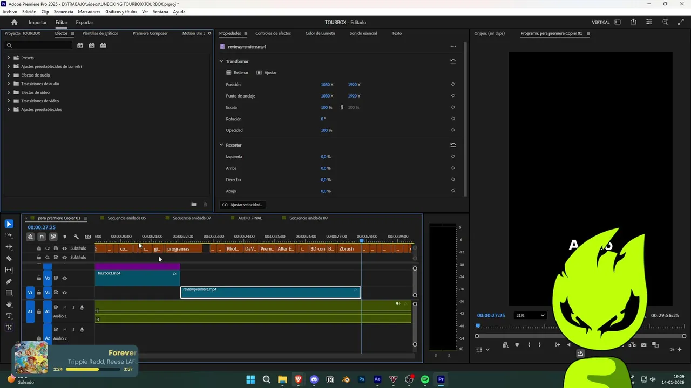Open the Secuencia menu

click(x=63, y=12)
